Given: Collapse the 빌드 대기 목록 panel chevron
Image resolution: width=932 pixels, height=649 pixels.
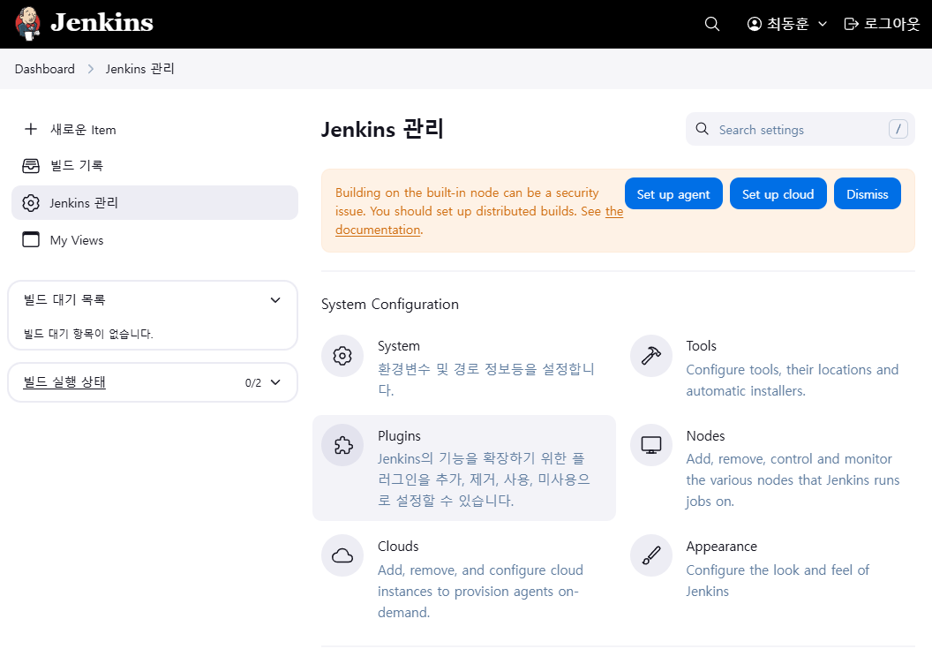Looking at the screenshot, I should pos(275,300).
